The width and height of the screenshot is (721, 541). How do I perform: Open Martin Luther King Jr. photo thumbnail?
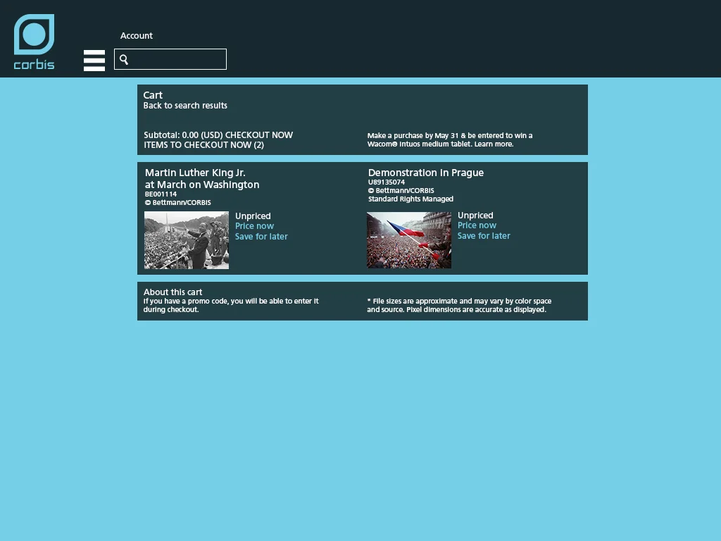coord(186,240)
